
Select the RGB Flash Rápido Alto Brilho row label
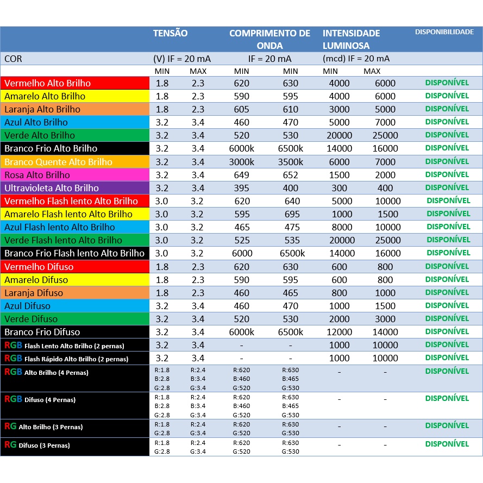tap(75, 359)
